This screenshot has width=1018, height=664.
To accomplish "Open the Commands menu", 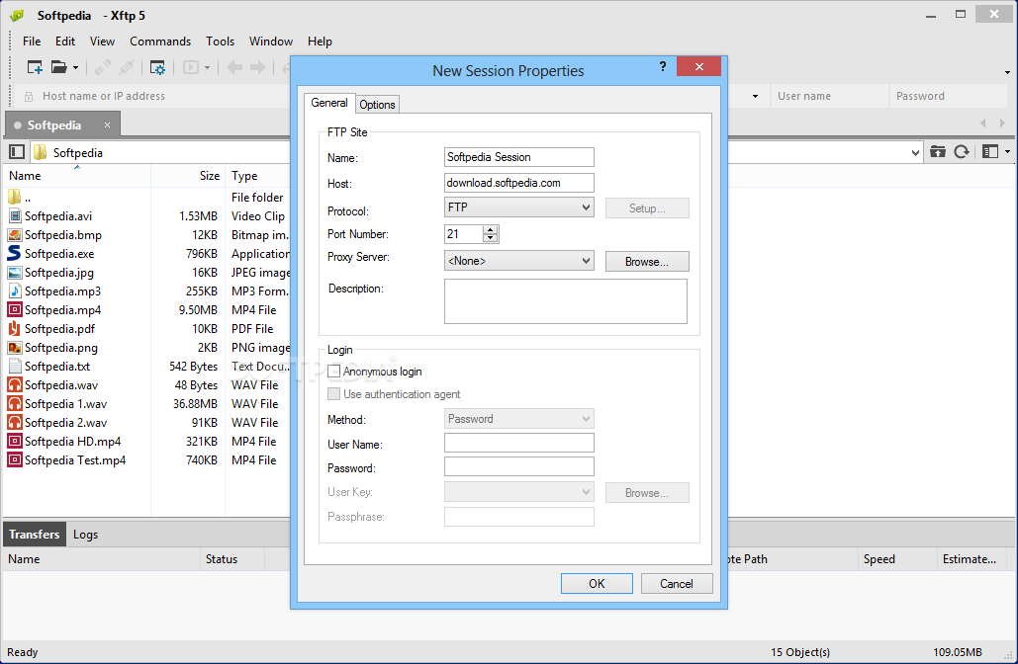I will (x=160, y=41).
